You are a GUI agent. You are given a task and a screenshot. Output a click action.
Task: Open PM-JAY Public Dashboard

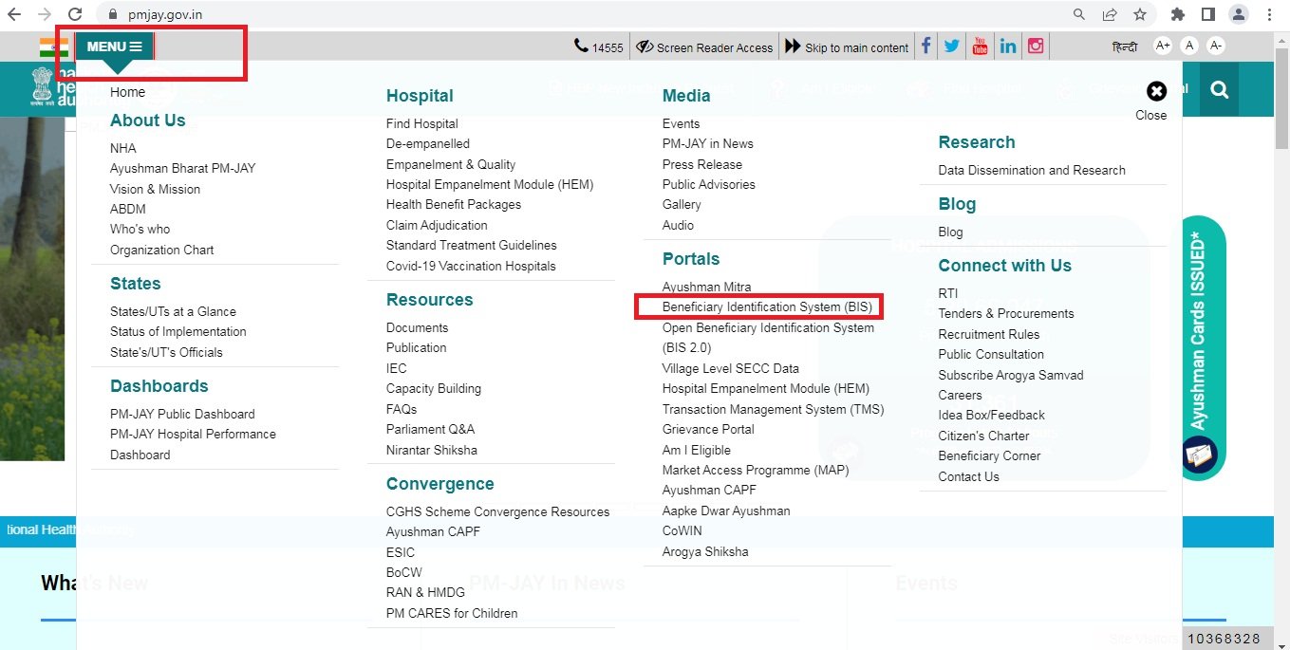[x=182, y=414]
